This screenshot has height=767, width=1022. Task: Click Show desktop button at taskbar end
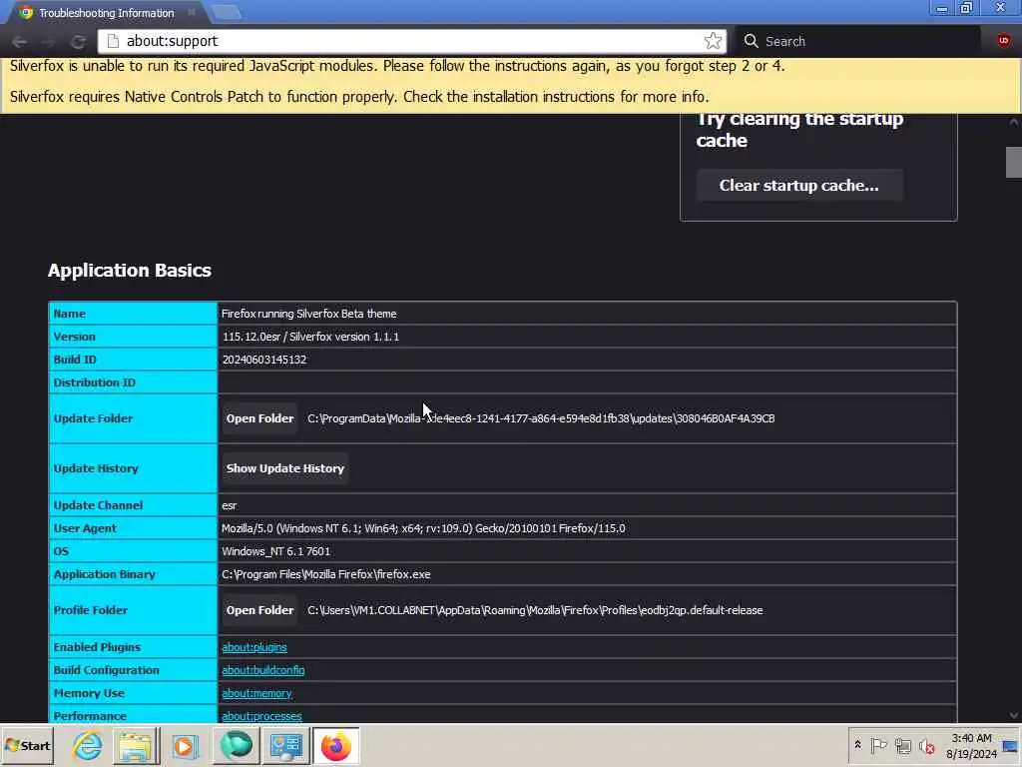click(1011, 745)
